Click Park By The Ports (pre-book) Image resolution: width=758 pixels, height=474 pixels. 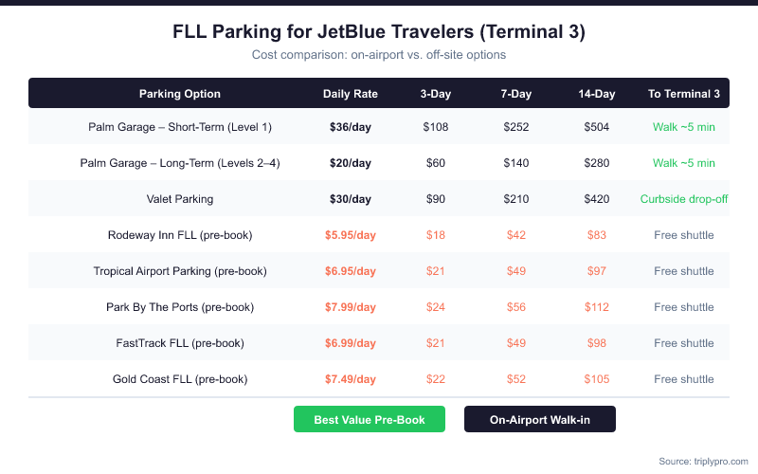pos(180,307)
